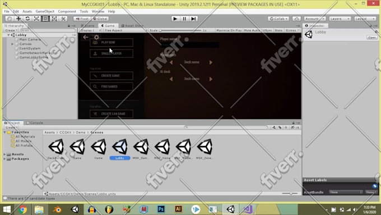This screenshot has width=381, height=215.
Task: Adjust the Game view Scale slider
Action: pos(180,30)
